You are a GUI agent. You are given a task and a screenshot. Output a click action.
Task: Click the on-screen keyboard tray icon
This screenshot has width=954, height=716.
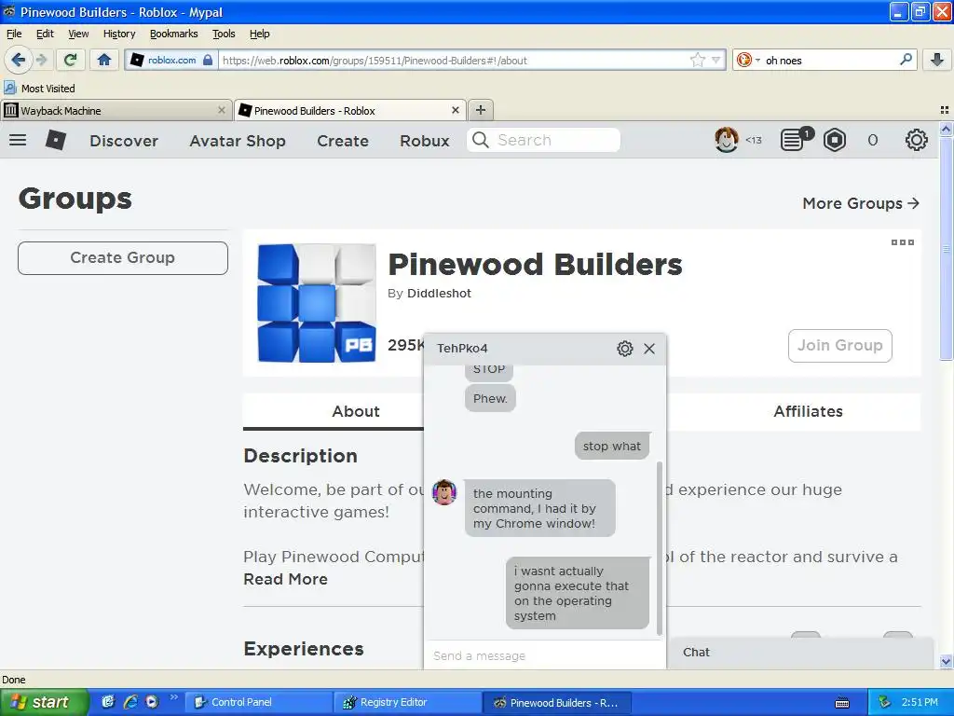(842, 703)
